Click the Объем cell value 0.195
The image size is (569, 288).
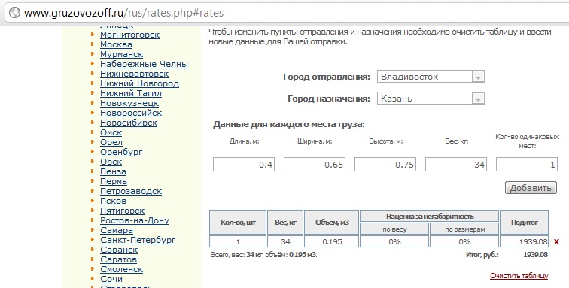(x=331, y=241)
